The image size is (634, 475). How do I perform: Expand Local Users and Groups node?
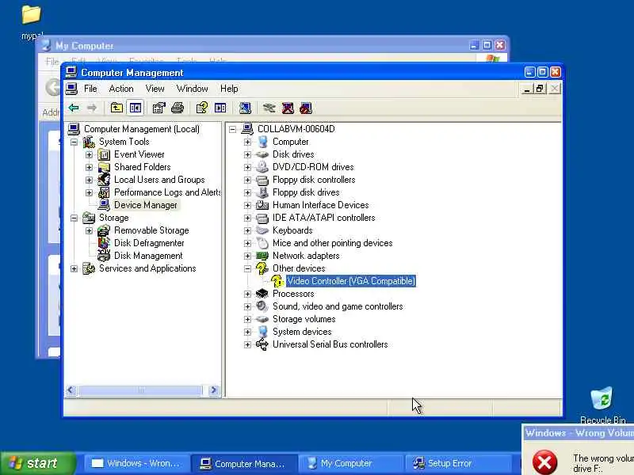[89, 180]
